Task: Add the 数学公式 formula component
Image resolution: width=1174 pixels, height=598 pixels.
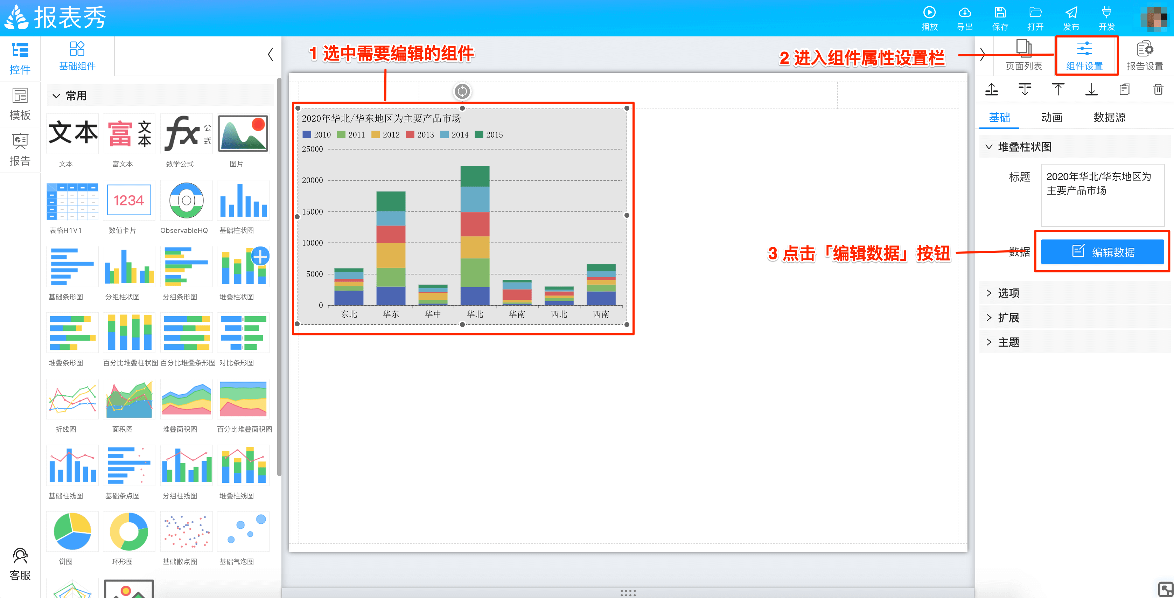Action: [187, 133]
